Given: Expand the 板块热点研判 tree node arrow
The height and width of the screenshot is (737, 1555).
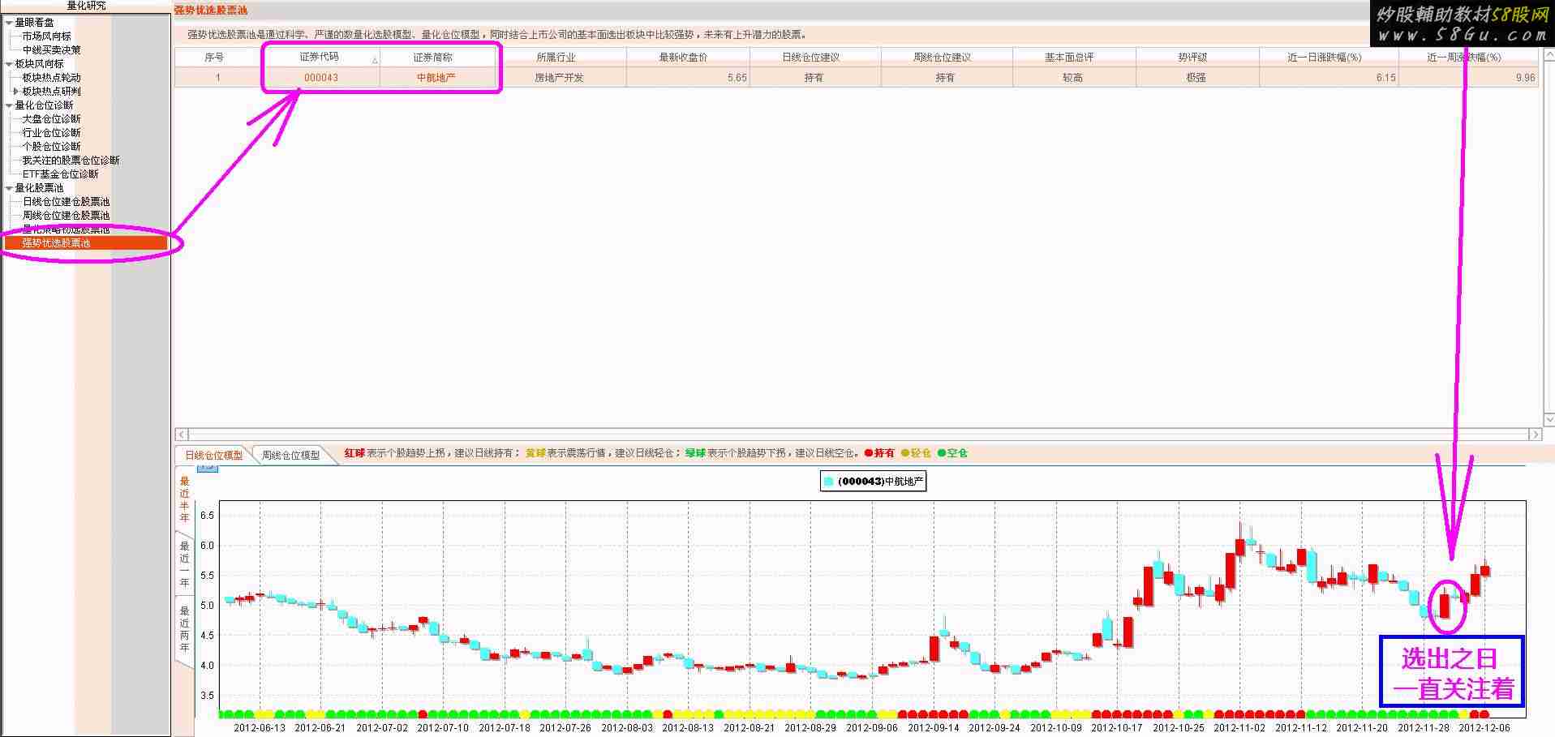Looking at the screenshot, I should pos(17,92).
